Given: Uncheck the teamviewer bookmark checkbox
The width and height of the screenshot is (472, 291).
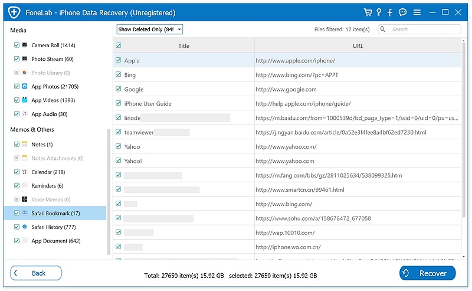Looking at the screenshot, I should pyautogui.click(x=119, y=132).
